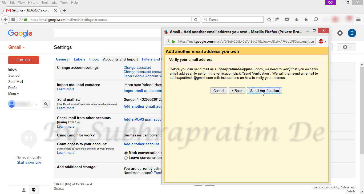Click the chat search magnifier button

[x=46, y=104]
